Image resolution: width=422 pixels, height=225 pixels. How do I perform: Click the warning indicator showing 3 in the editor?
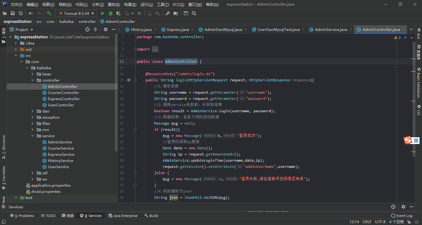point(397,37)
